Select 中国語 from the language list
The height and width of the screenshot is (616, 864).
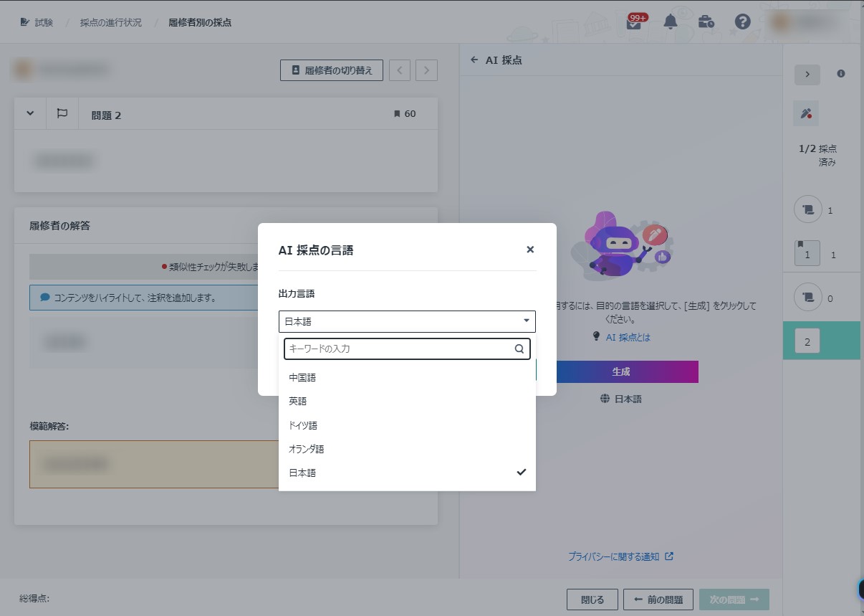pyautogui.click(x=302, y=377)
